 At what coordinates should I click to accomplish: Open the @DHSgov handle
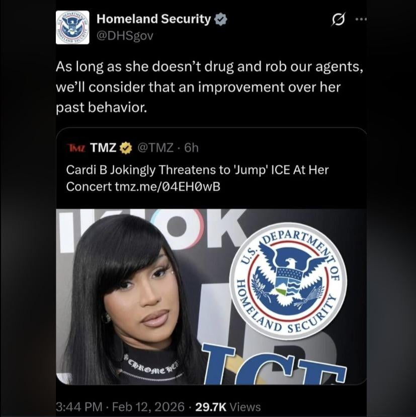[125, 36]
